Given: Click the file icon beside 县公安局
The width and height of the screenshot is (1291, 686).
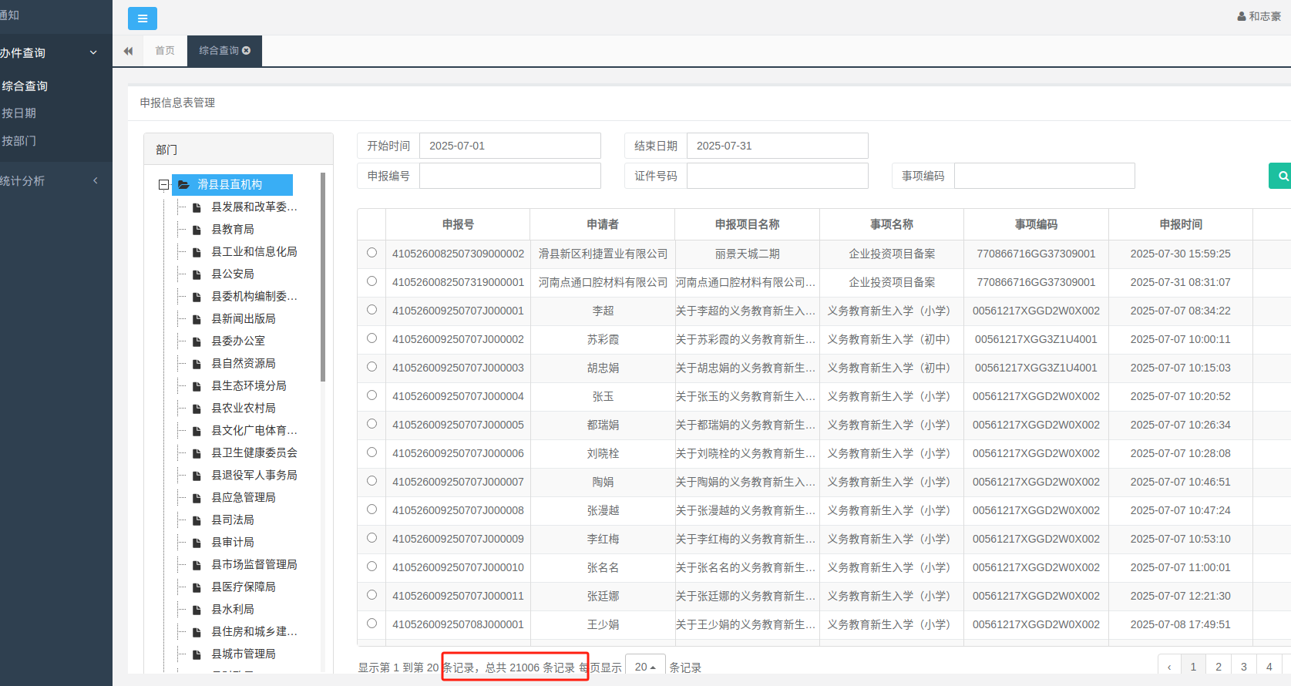Looking at the screenshot, I should 197,274.
